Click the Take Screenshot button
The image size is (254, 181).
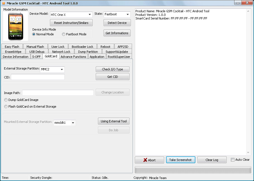click(x=181, y=160)
